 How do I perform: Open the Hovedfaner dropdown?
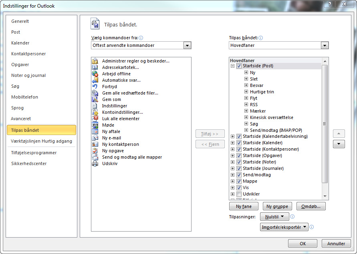click(325, 45)
